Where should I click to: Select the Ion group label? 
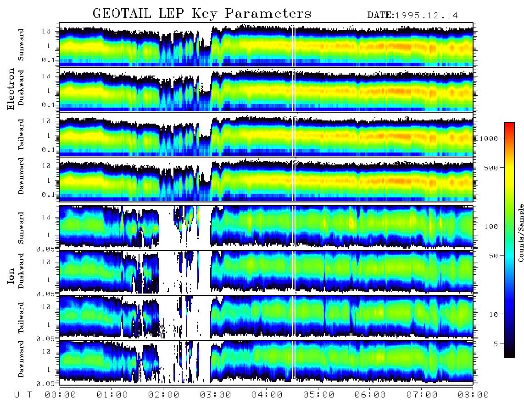tap(11, 276)
